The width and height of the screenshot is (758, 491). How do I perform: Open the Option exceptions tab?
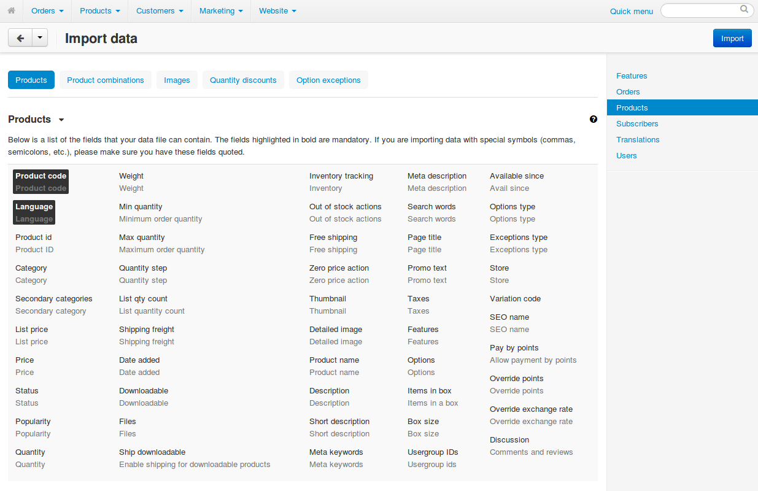(x=328, y=80)
